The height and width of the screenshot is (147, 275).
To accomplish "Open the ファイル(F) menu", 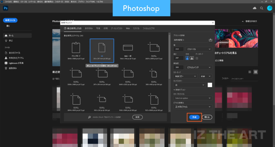I will tap(8, 2).
